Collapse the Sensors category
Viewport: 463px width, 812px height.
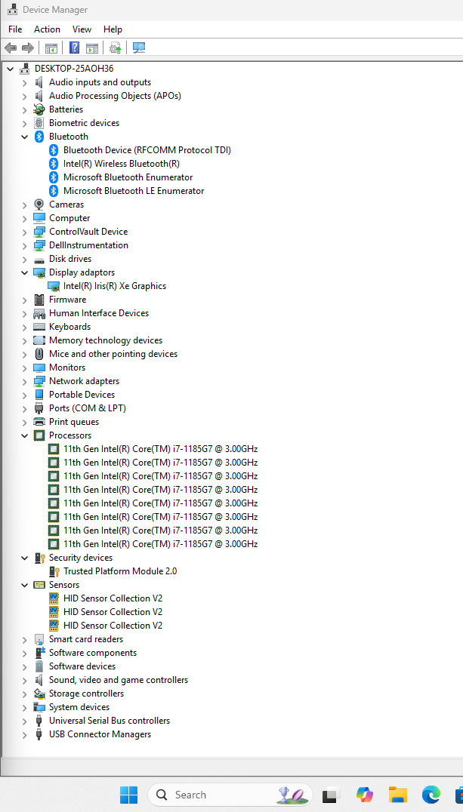[x=25, y=585]
